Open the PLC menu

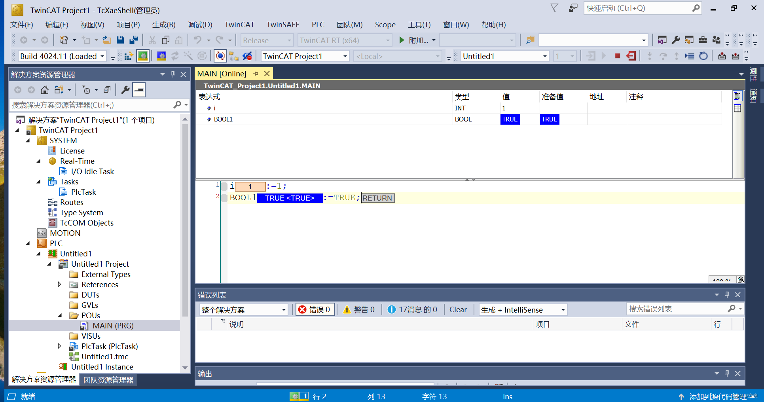(318, 25)
